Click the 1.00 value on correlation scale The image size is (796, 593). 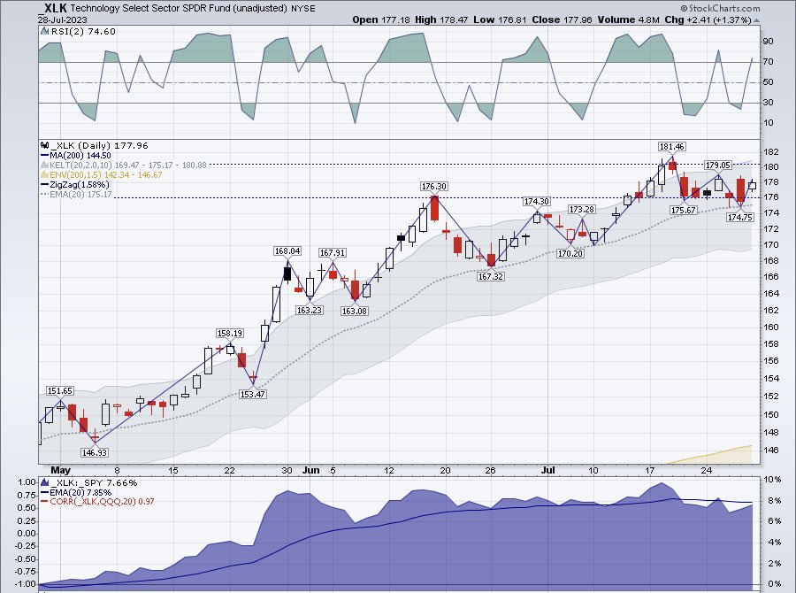point(27,481)
